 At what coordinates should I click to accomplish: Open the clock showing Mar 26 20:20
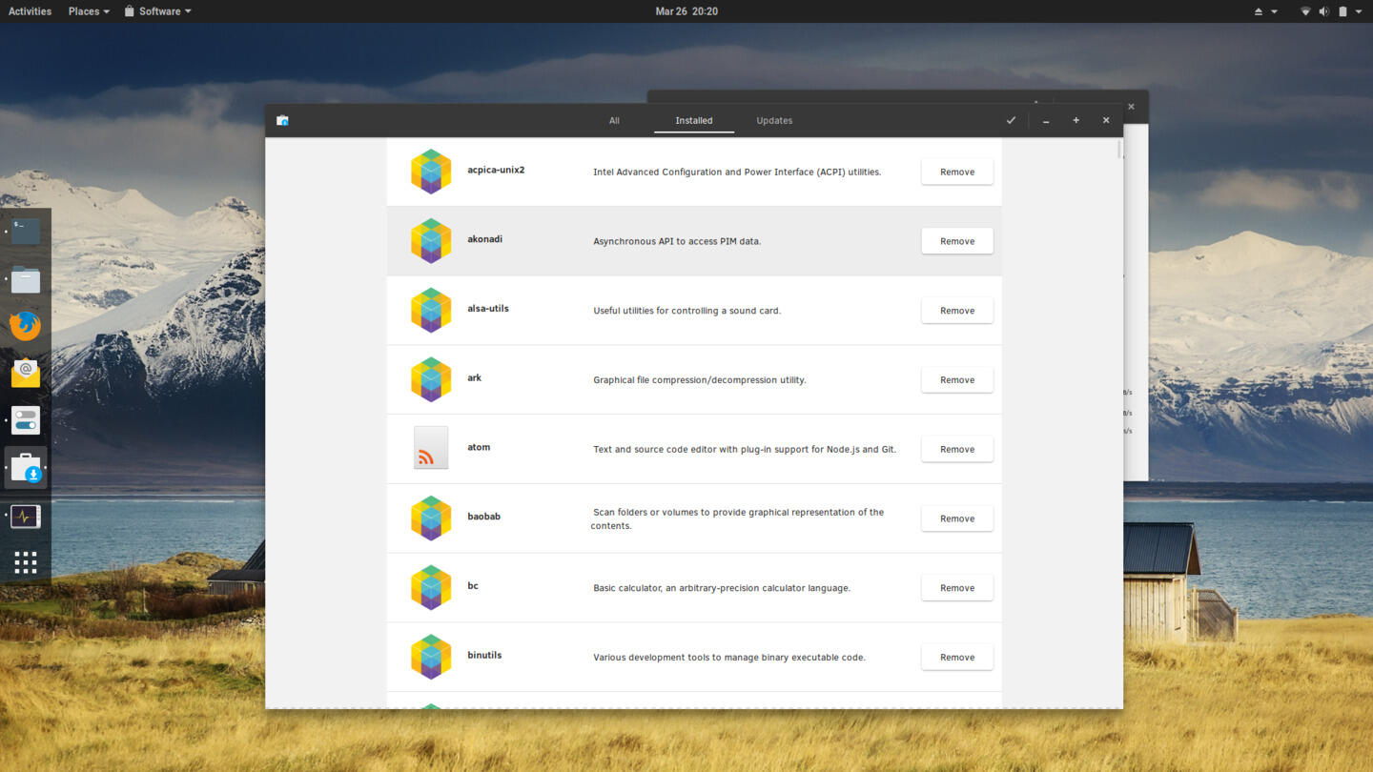[686, 11]
